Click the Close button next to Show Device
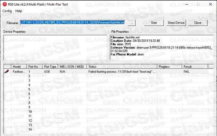Image resolution: width=217 pixels, height=136 pixels. [x=198, y=23]
